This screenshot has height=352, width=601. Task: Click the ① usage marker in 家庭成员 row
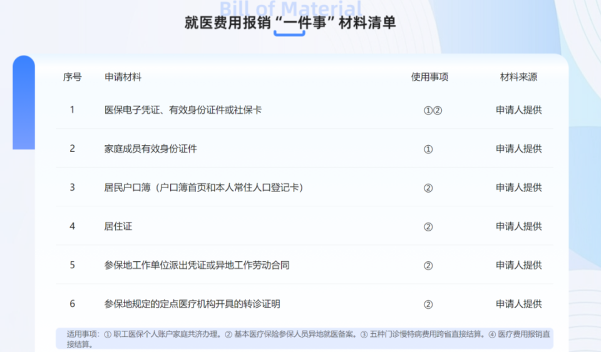point(428,149)
